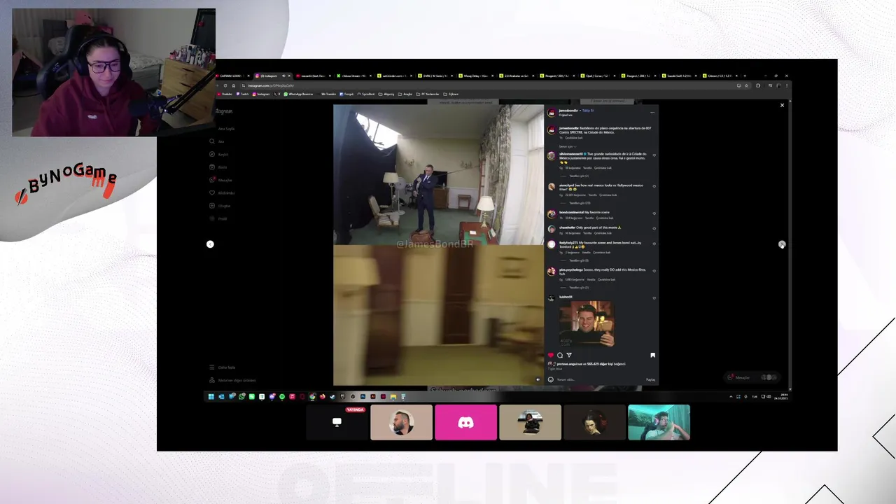Open Mesajlar in Instagram sidebar
The width and height of the screenshot is (896, 504).
220,180
